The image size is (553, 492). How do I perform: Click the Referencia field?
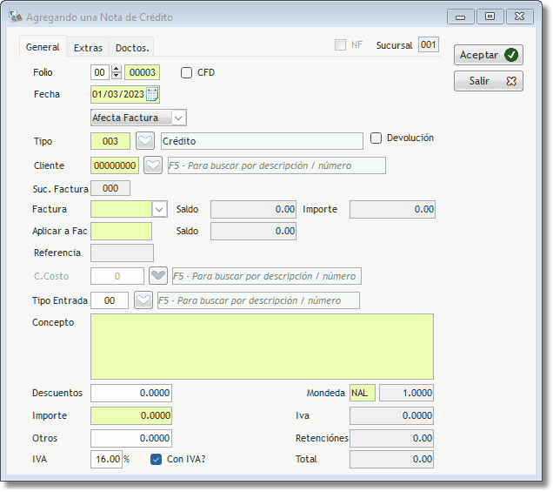point(122,253)
